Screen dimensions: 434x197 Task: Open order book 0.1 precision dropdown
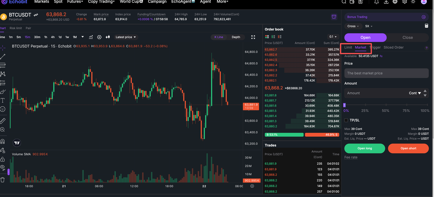coord(333,37)
